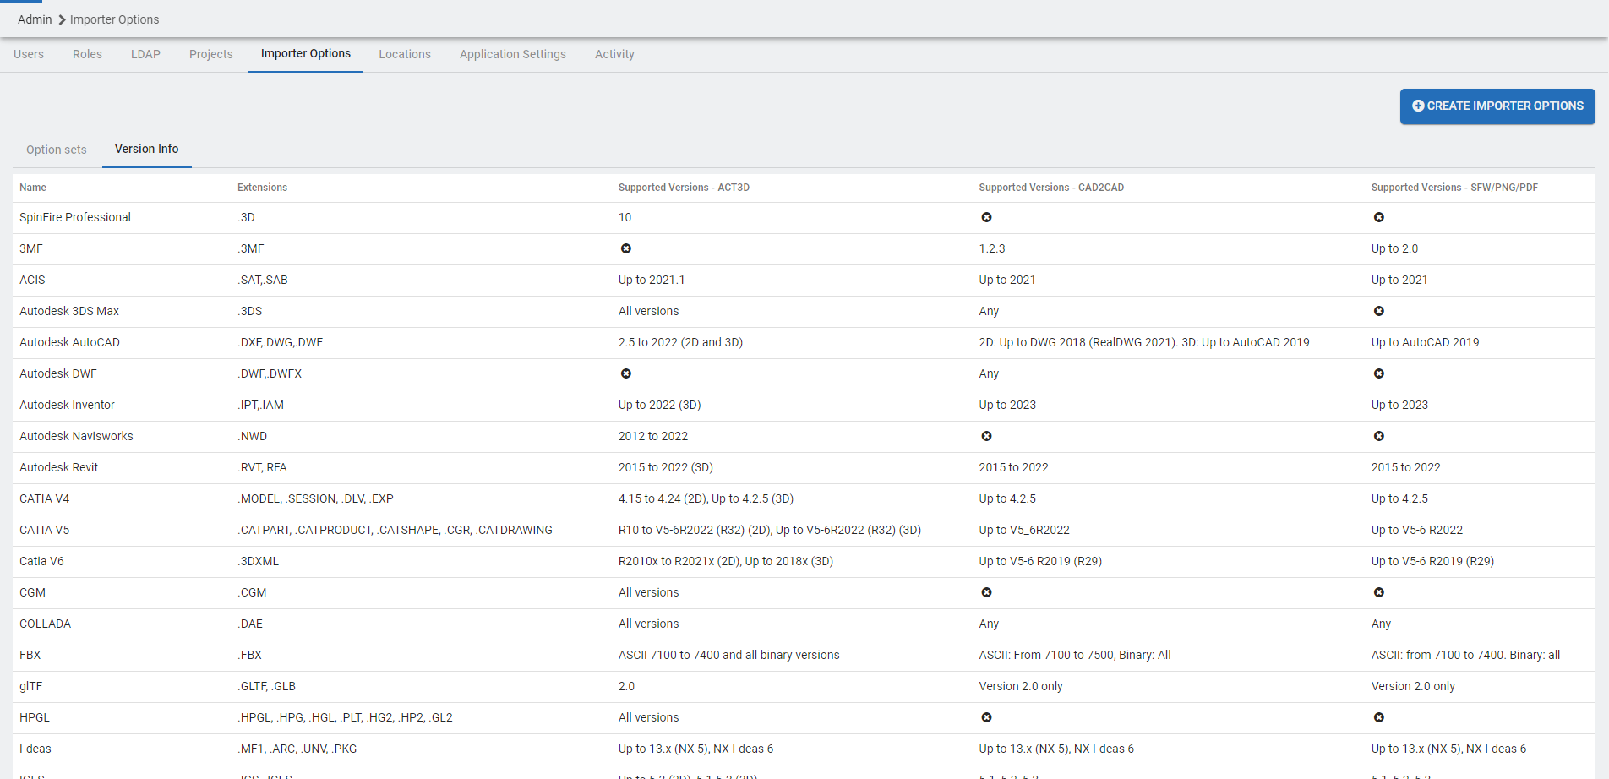Click the not-supported icon in SpinFire Professional CAD2CAD cell
Viewport: 1609px width, 779px height.
986,217
